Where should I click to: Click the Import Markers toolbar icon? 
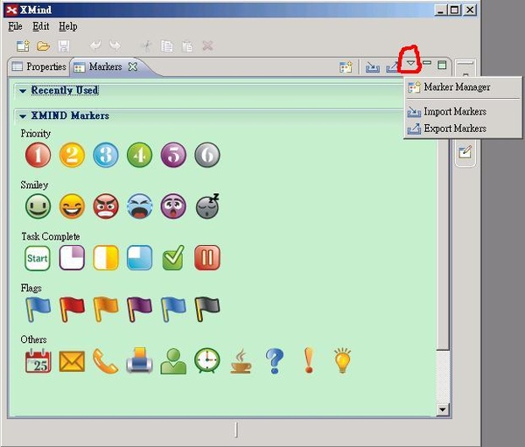(x=373, y=67)
